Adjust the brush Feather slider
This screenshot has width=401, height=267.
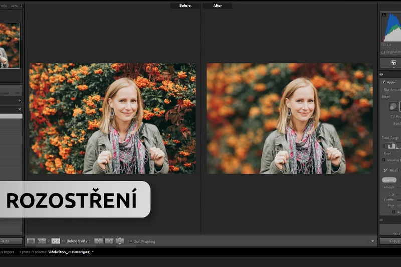[398, 200]
